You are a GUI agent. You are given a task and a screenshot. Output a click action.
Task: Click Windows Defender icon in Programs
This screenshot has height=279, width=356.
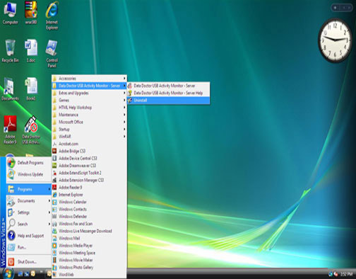54,217
